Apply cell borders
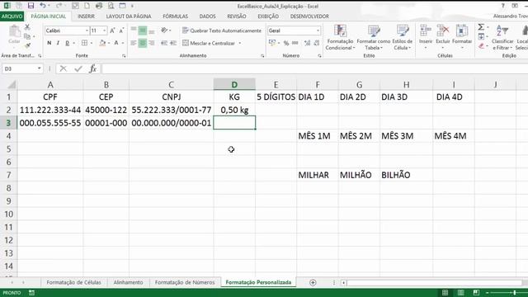 [x=84, y=43]
